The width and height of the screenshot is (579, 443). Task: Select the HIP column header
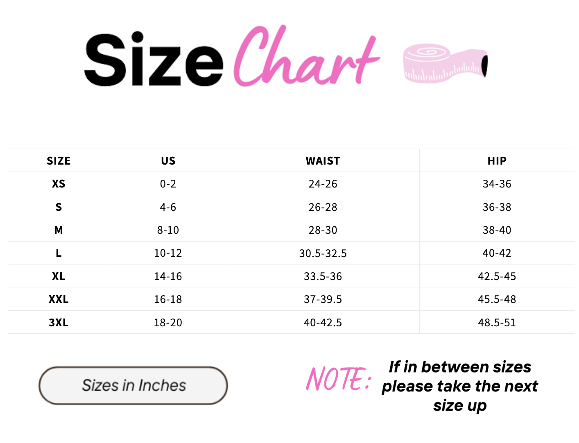(x=497, y=161)
